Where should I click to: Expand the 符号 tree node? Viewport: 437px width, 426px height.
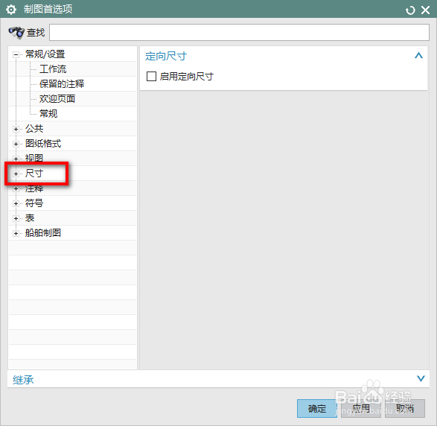tap(16, 203)
